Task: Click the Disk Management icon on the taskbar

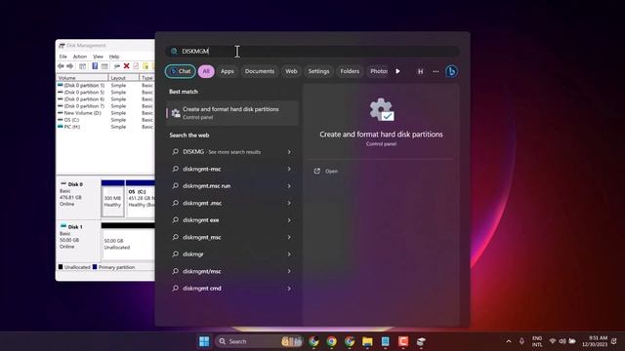Action: coord(421,341)
